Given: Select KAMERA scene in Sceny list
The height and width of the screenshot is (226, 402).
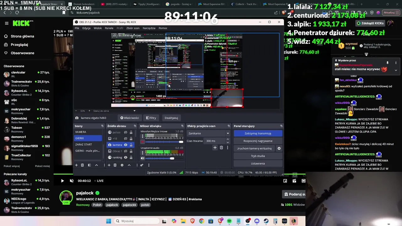Looking at the screenshot, I should [x=88, y=132].
